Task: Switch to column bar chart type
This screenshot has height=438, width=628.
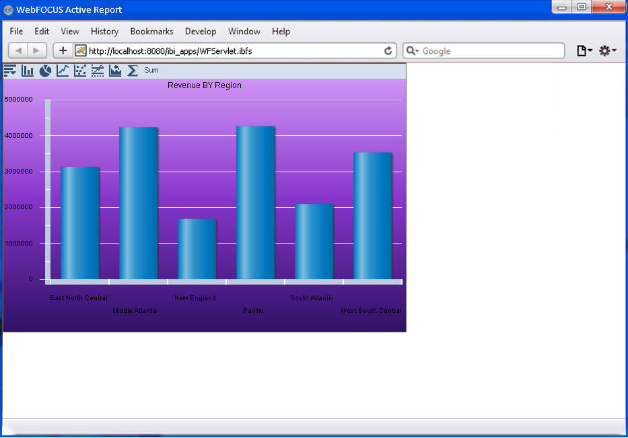Action: 28,71
